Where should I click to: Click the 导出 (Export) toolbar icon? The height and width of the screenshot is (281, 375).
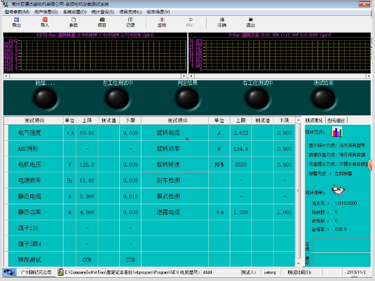pyautogui.click(x=17, y=22)
